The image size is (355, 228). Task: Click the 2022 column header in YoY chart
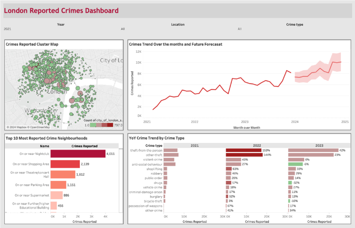coord(256,145)
